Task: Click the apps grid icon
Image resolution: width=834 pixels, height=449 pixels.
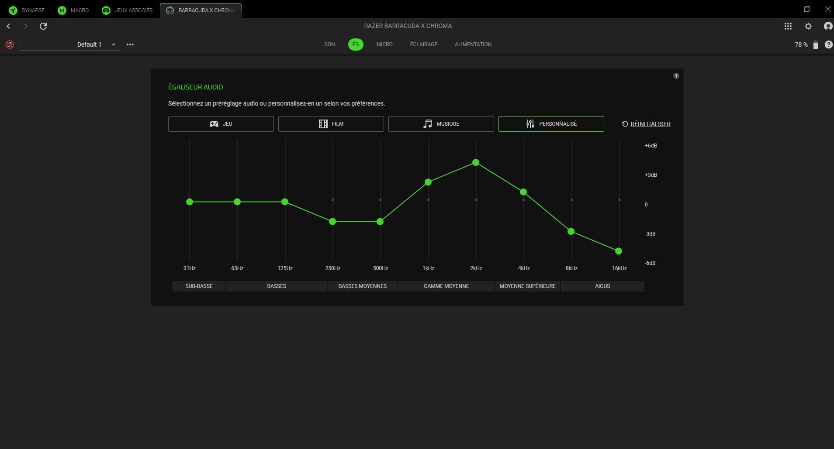Action: coord(788,26)
